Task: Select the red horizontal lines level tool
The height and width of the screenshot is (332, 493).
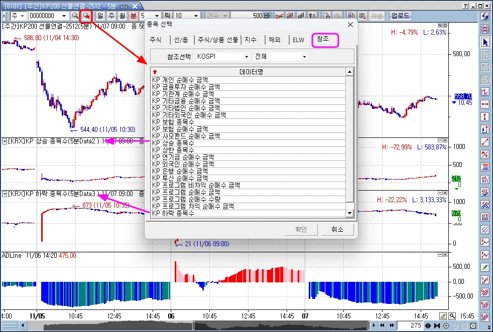Action: pos(485,167)
